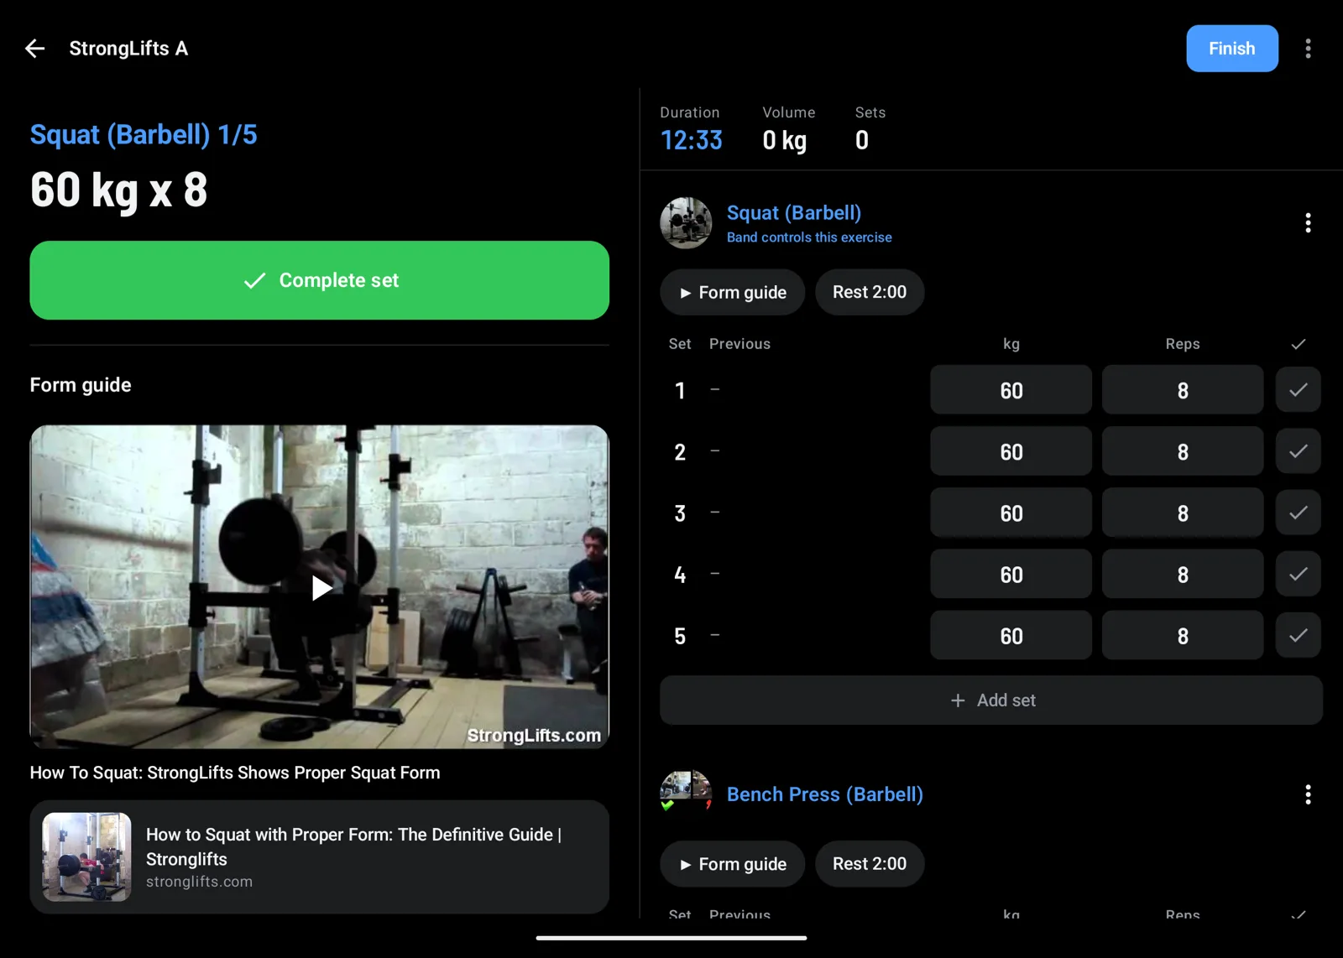Mark squat set 2 as done
The image size is (1343, 958).
(x=1298, y=451)
